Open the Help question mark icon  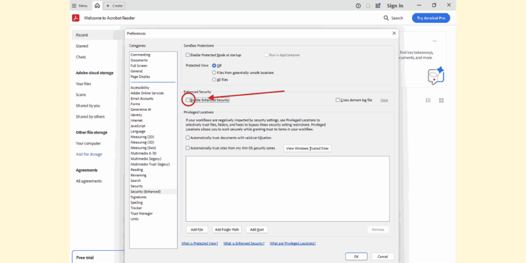(358, 6)
